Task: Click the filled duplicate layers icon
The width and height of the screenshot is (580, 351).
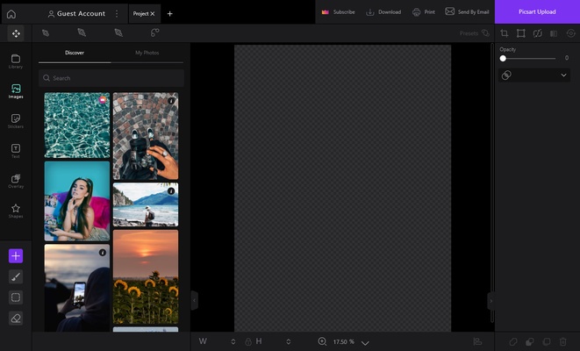Action: [530, 341]
